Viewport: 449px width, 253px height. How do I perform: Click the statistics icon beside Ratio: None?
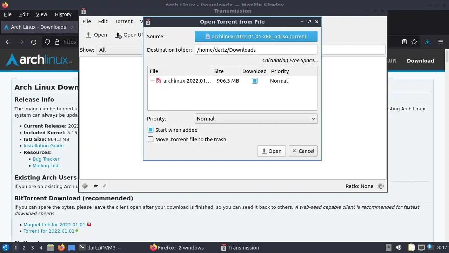[x=381, y=186]
